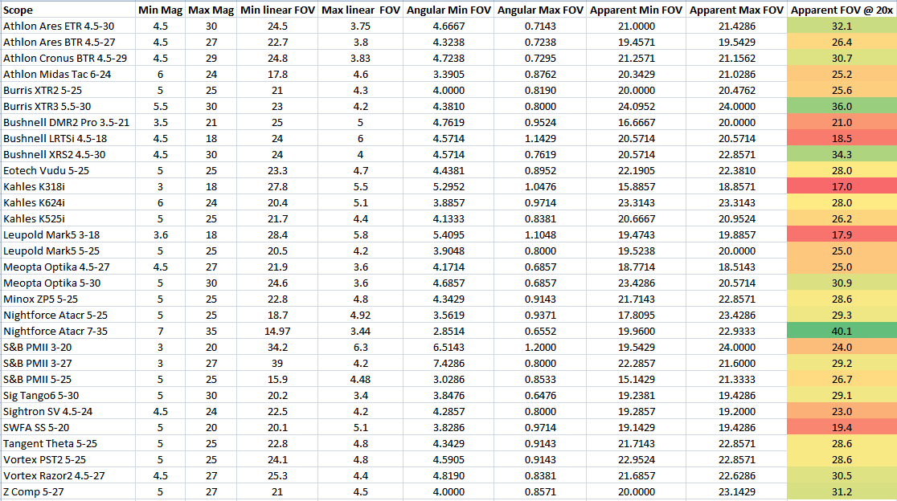Click the "21.0" Bushnell DMR2 Pro FOV cell
Viewport: 897px width, 501px height.
842,122
